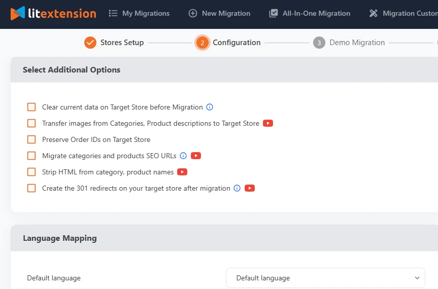This screenshot has height=289, width=438.
Task: Open My Migrations menu
Action: [146, 13]
